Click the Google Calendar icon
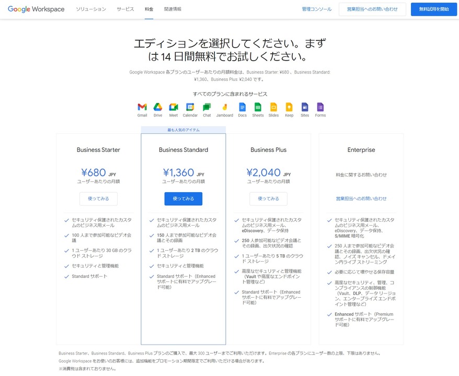Screen dimensions: 459x376 point(190,107)
